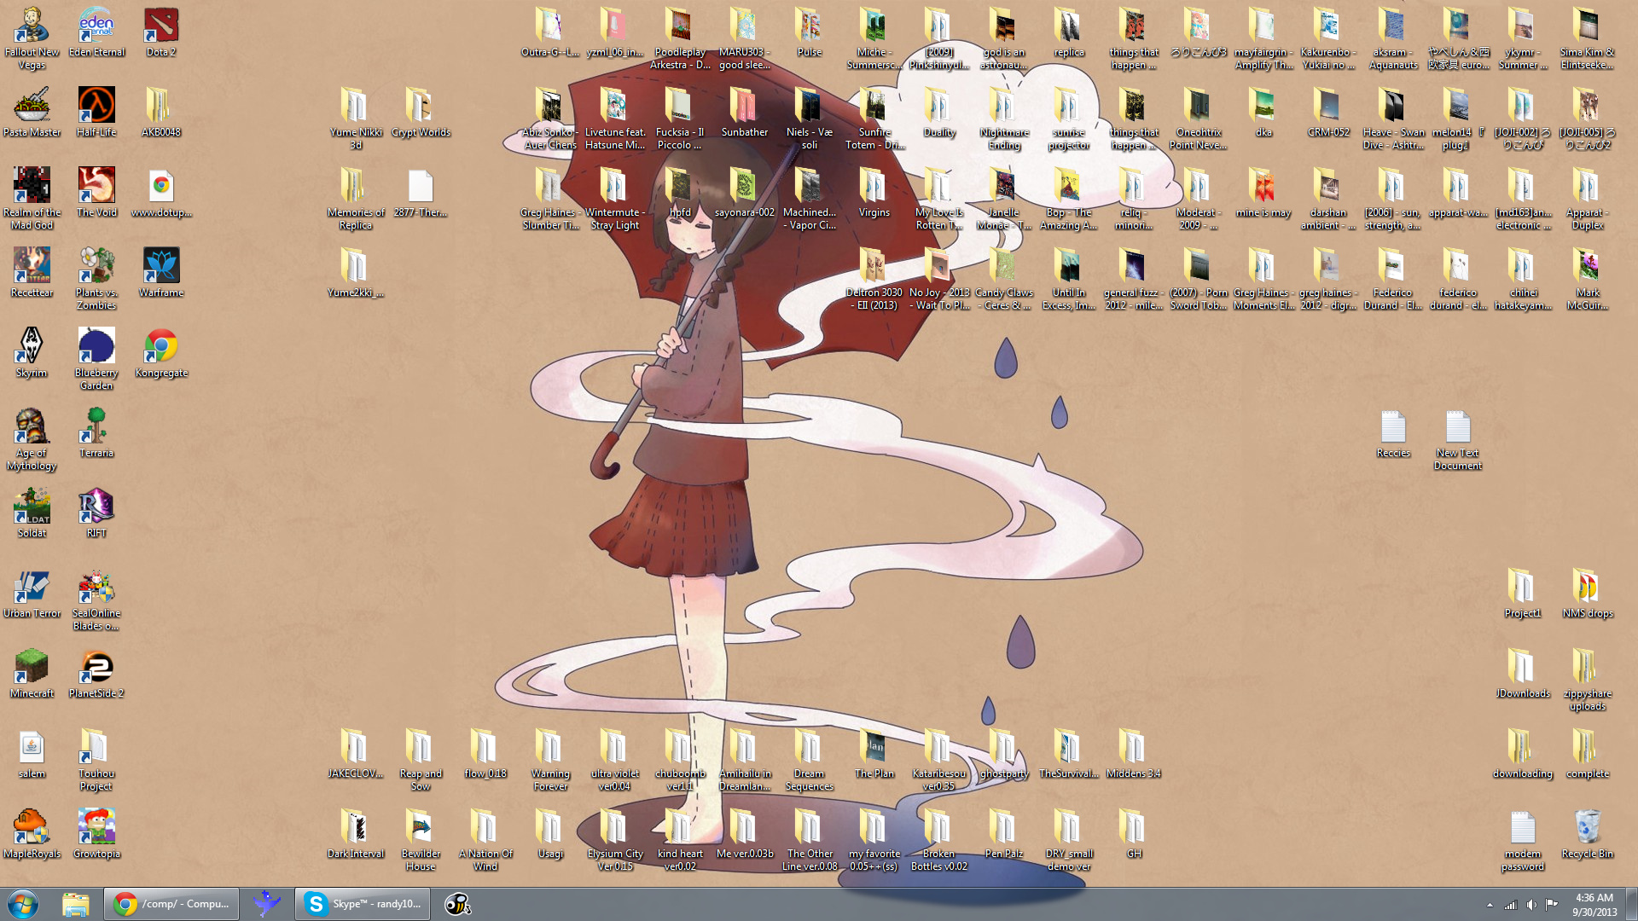Select the Reap and Sow folder
Viewport: 1638px width, 921px height.
(421, 760)
